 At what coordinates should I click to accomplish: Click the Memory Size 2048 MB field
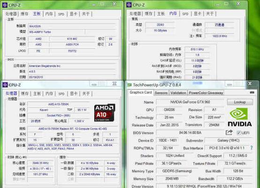click(x=171, y=179)
